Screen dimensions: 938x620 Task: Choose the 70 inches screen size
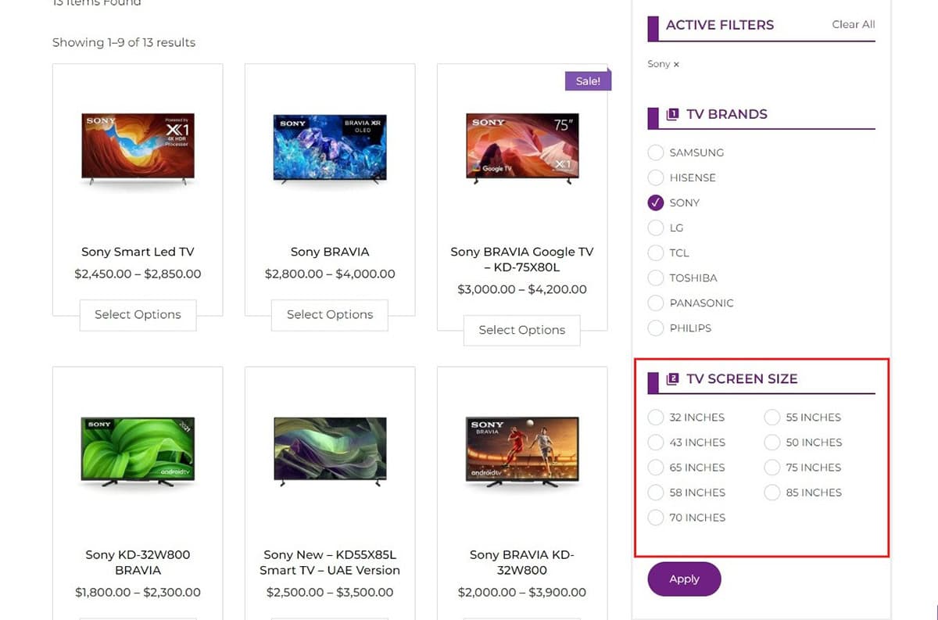click(x=656, y=518)
